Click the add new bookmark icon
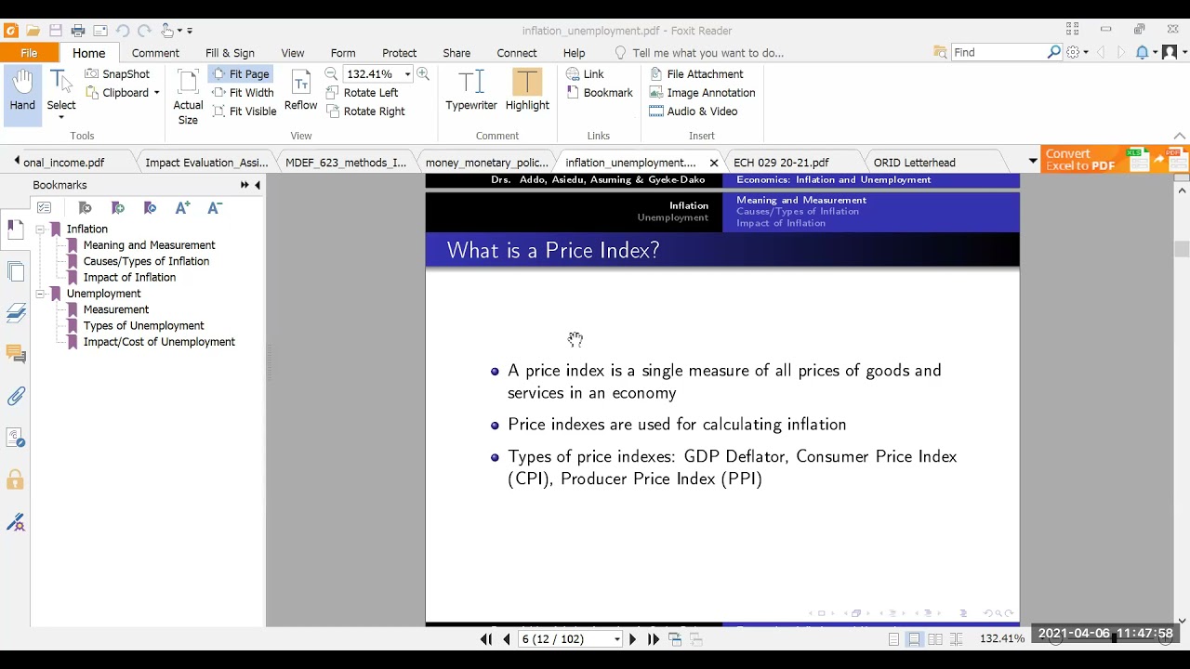 point(117,208)
